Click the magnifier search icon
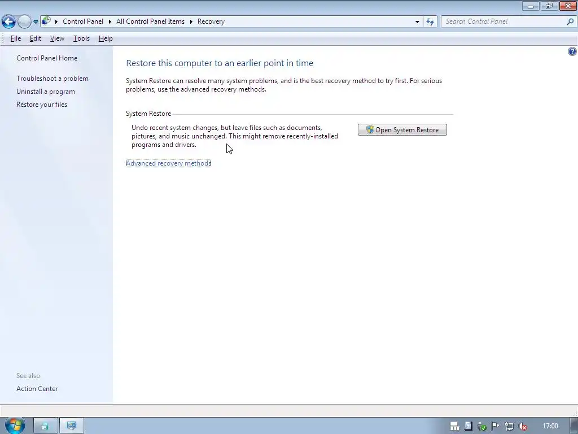578x434 pixels. [x=570, y=22]
